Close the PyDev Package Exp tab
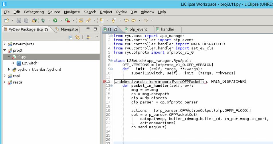This screenshot has width=273, height=144. point(47,29)
